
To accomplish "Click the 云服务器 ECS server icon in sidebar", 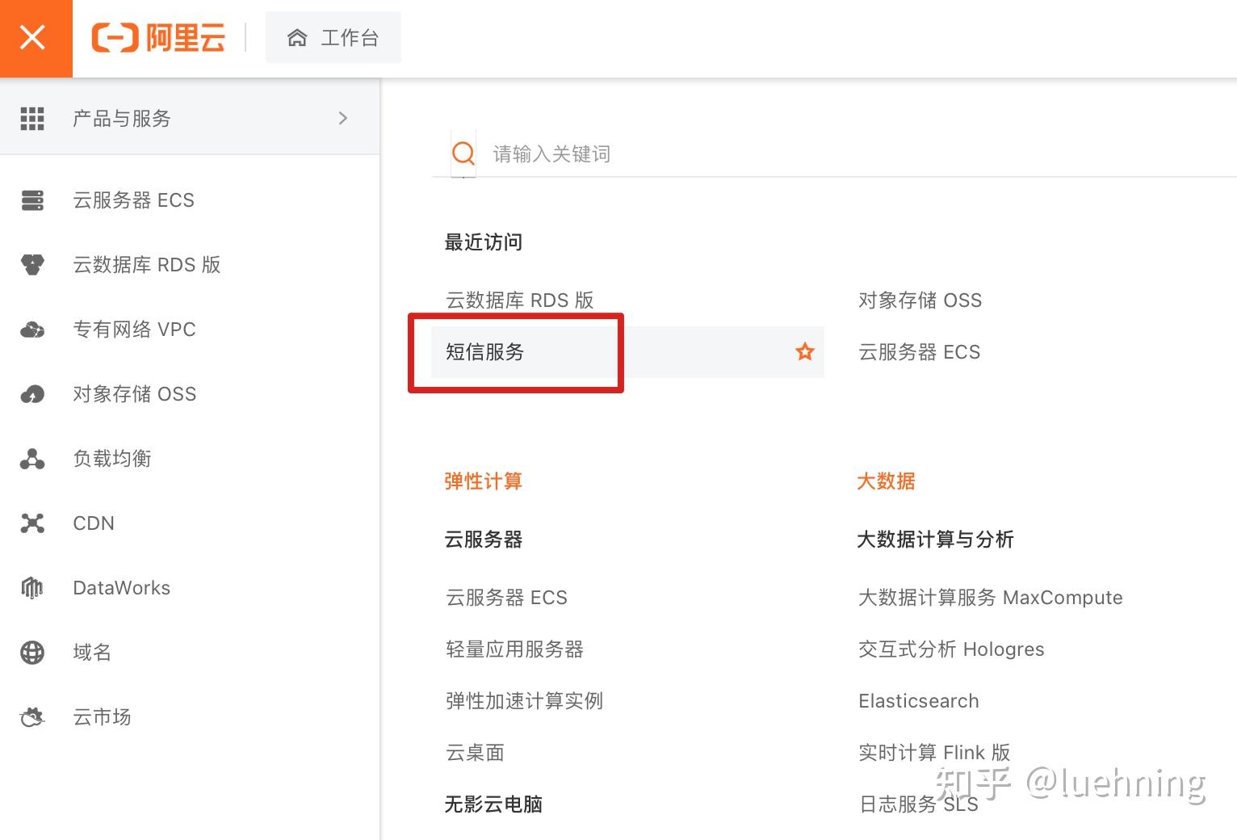I will [32, 200].
